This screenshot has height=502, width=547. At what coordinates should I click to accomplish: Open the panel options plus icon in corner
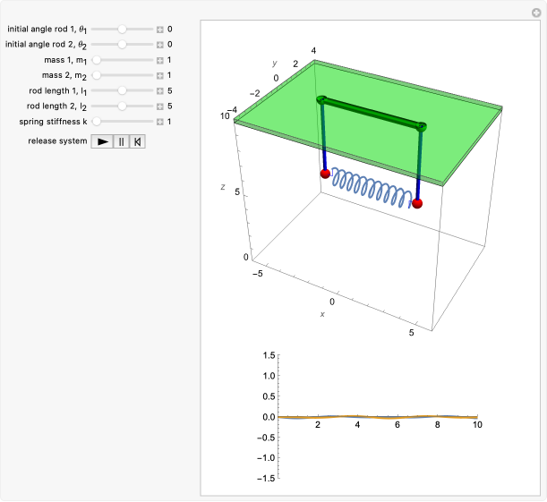coord(535,12)
